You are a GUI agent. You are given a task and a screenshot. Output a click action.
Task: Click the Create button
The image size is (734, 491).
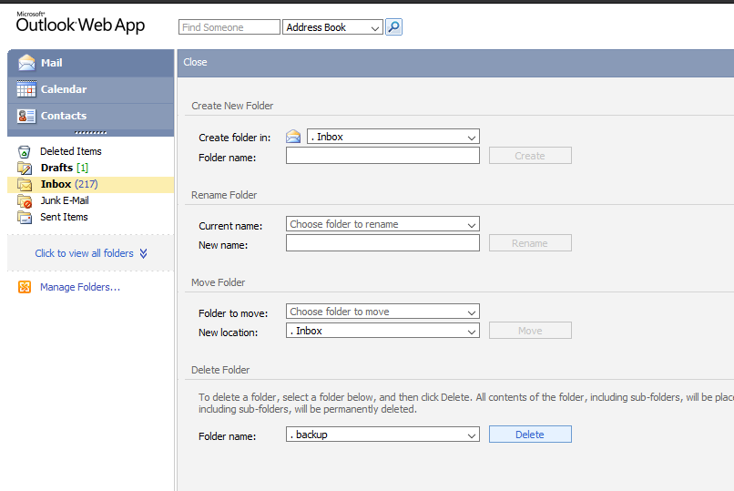pos(530,156)
